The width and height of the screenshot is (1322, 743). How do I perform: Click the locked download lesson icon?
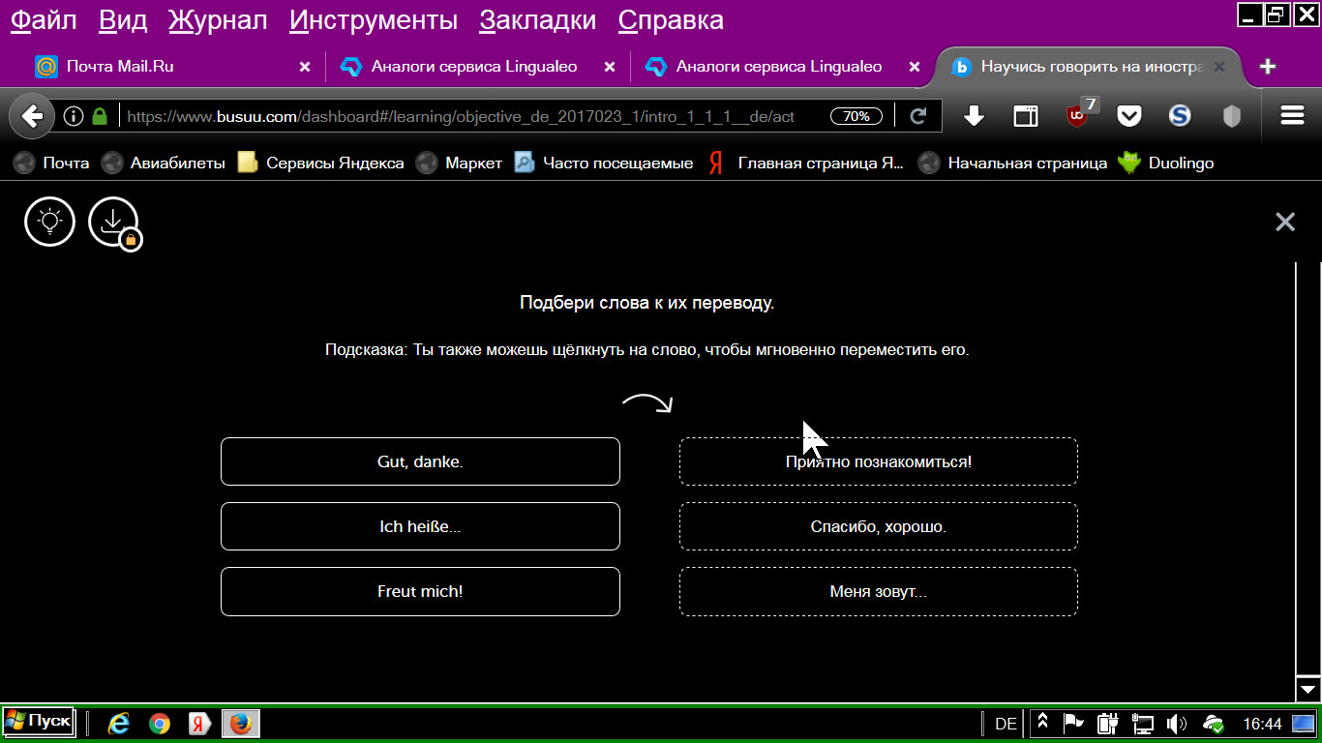[113, 222]
